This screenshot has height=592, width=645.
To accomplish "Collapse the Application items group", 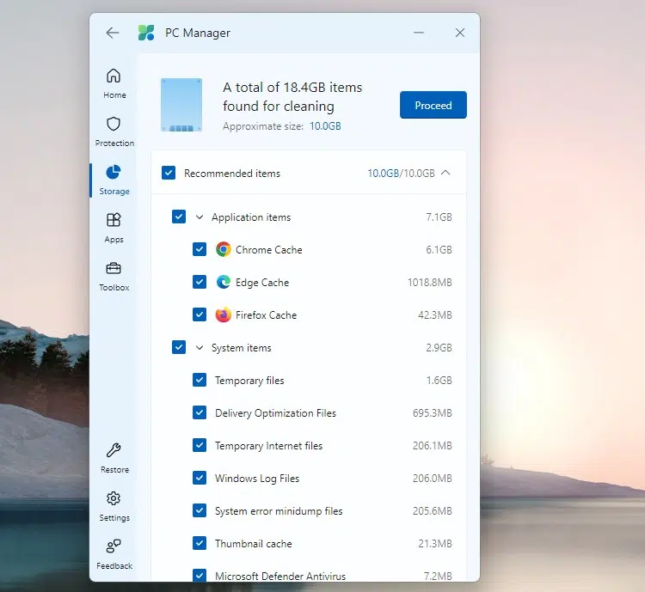I will pos(200,217).
